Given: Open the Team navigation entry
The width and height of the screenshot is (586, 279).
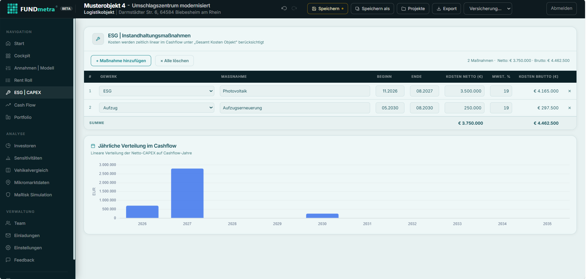Looking at the screenshot, I should 37,223.
